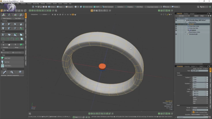This screenshot has width=212, height=119.
Task: Click the viewport zoom control icon
Action: coord(166,15)
